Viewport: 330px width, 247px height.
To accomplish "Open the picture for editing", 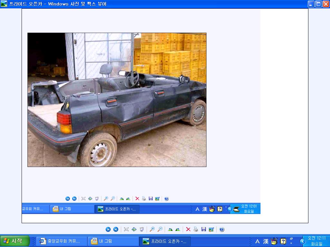I will coord(211,229).
